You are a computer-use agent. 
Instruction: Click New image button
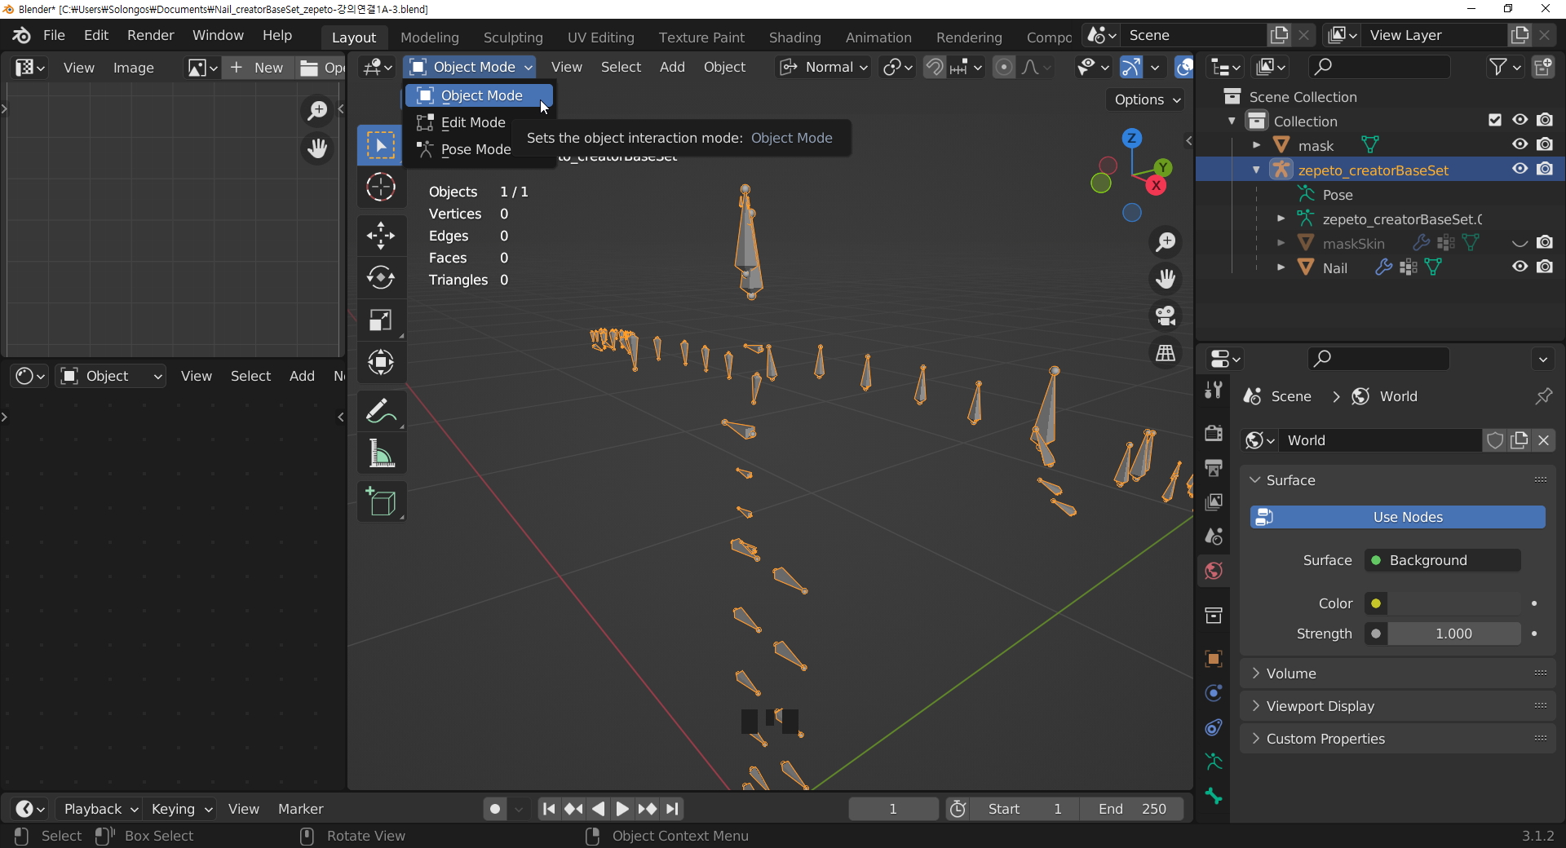click(x=257, y=68)
